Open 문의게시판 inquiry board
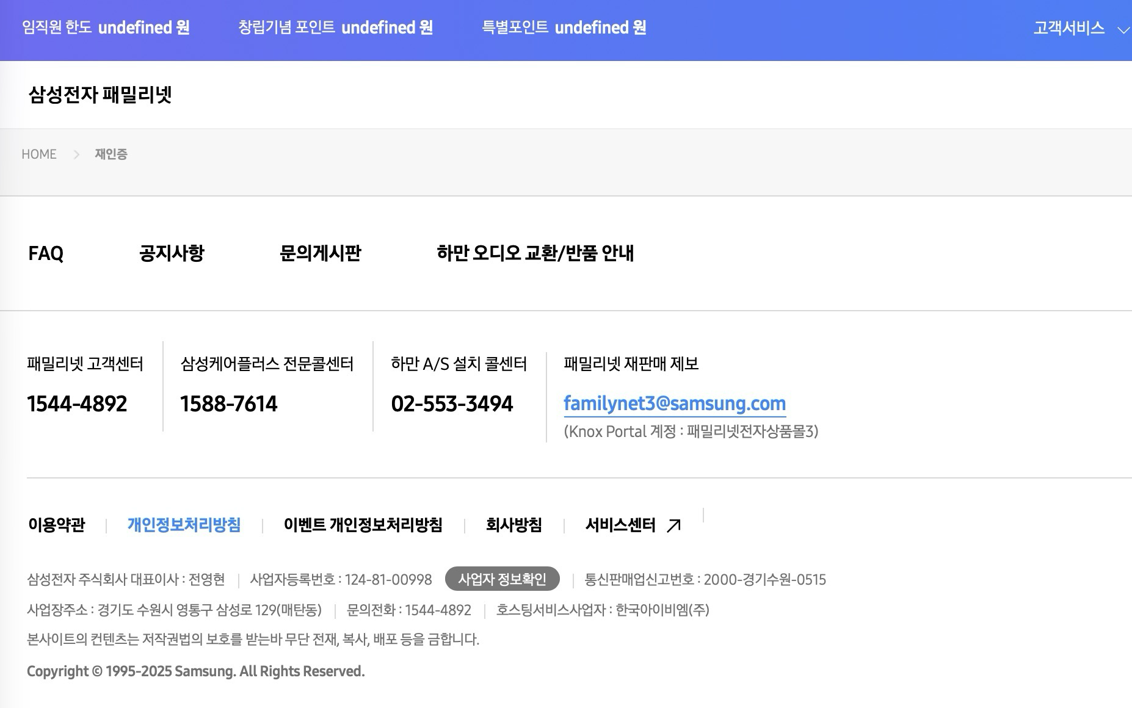1132x708 pixels. pos(321,253)
